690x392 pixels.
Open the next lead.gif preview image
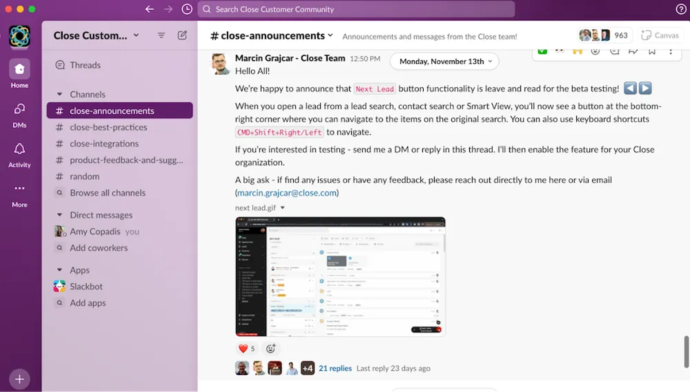(340, 276)
